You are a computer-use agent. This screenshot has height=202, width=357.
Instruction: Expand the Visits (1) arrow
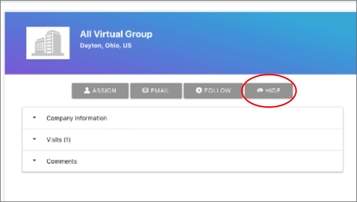tap(34, 139)
